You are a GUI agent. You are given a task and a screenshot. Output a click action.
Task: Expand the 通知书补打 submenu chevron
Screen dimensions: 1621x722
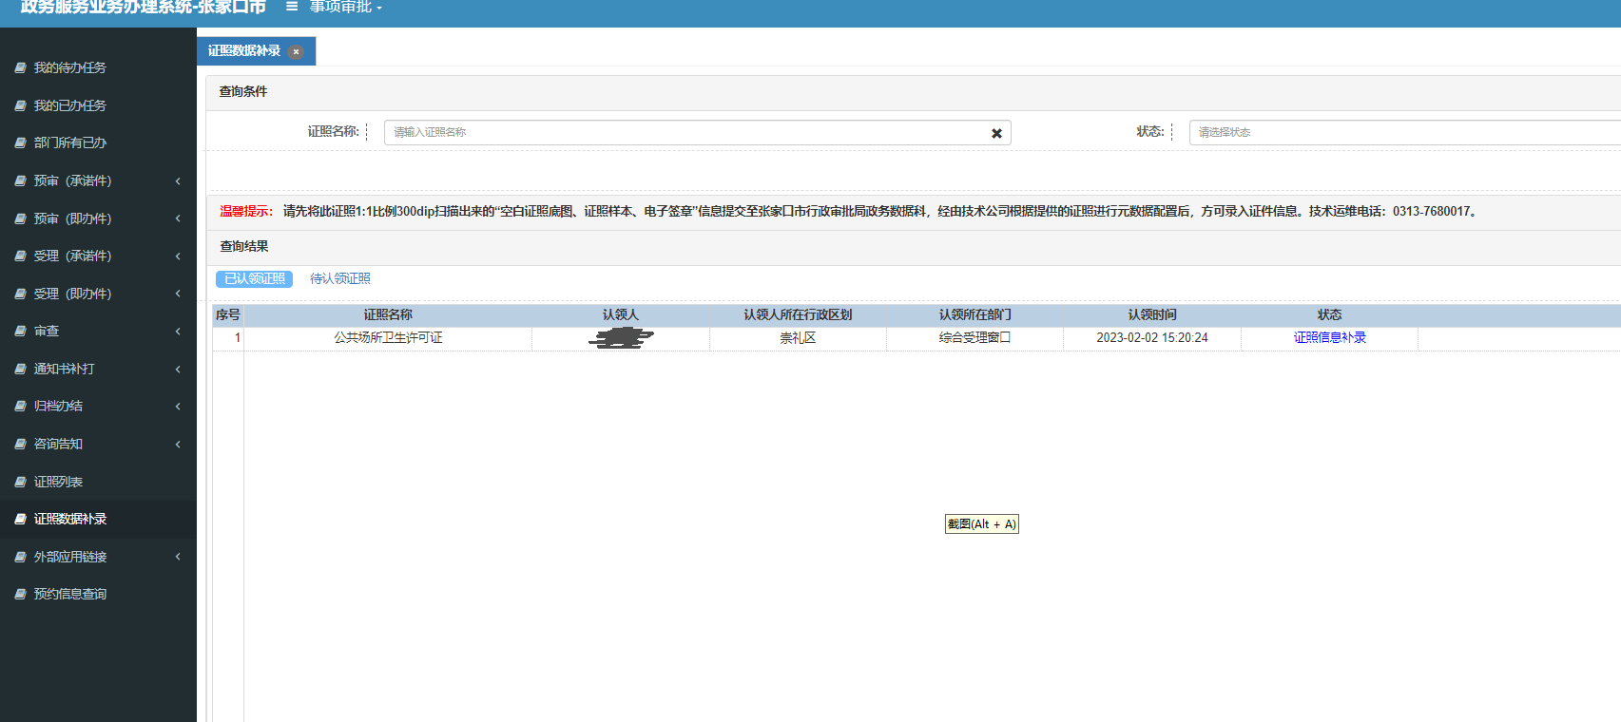click(x=178, y=369)
